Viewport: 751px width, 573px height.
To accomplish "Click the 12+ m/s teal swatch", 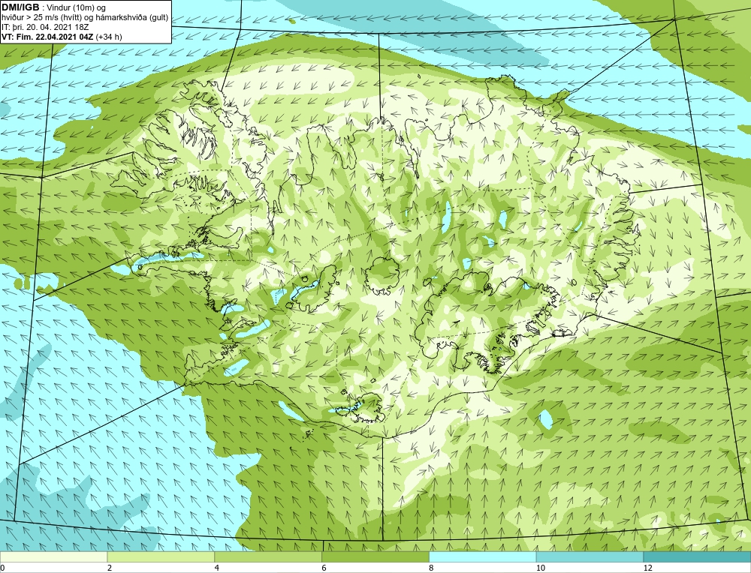I will coord(698,557).
